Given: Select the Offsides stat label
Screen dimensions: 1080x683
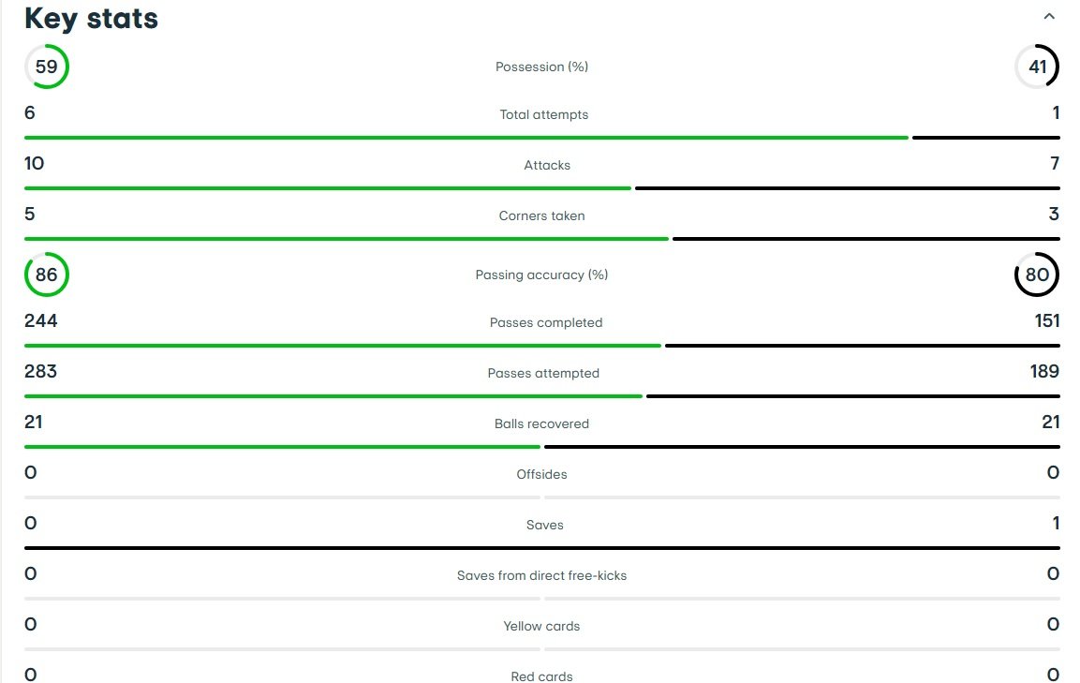Looking at the screenshot, I should click(542, 474).
